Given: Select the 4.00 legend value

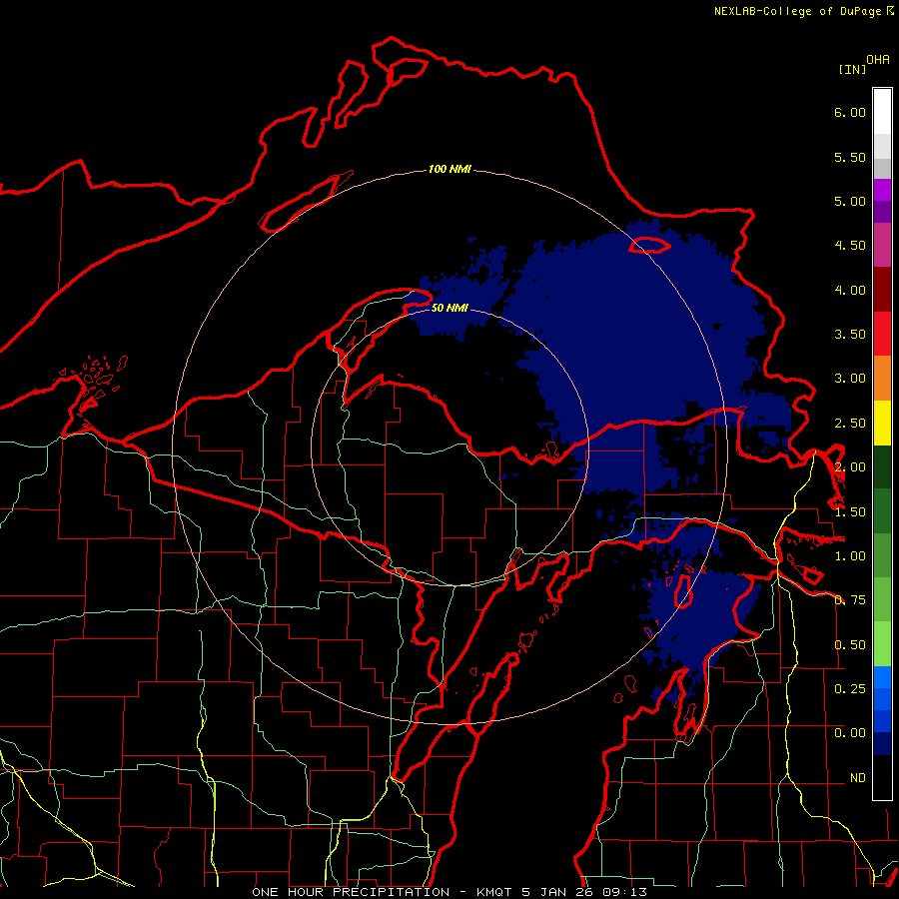Looking at the screenshot, I should pos(850,290).
